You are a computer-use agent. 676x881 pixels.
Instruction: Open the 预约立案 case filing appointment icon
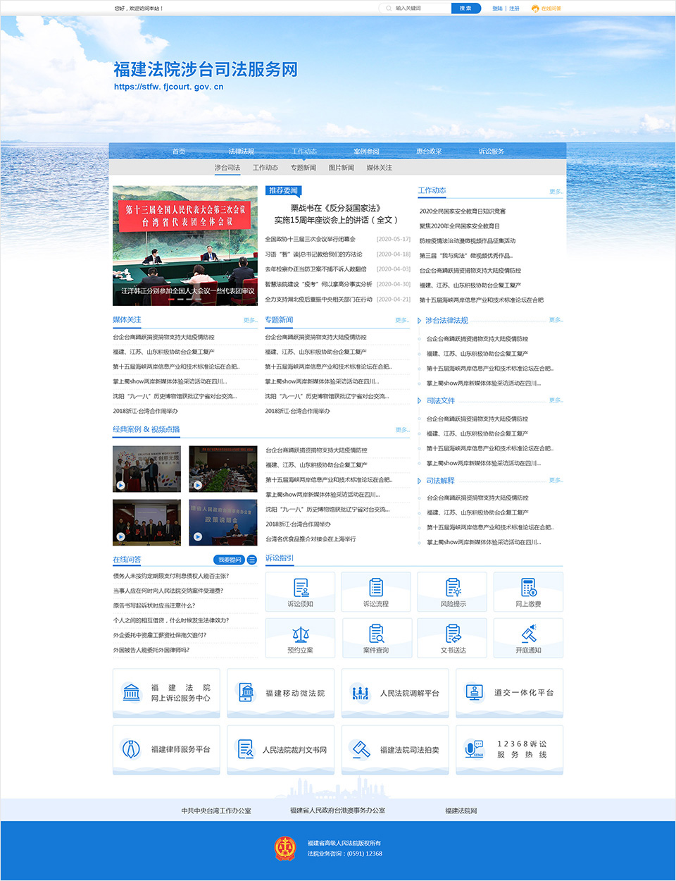click(301, 637)
